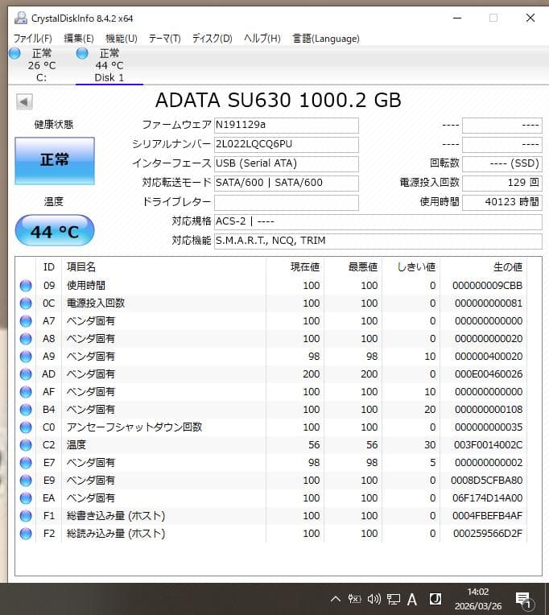Click raw value 06F174D14A00
Screen dimensions: 549x615
click(488, 498)
